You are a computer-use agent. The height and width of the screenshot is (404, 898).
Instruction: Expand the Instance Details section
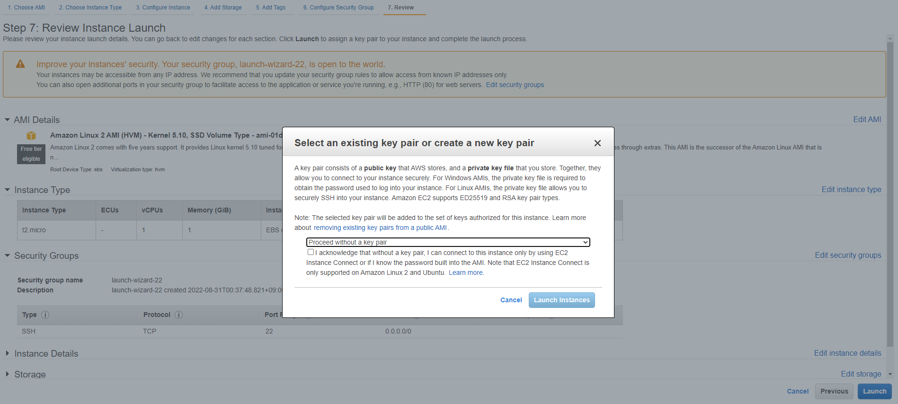point(7,353)
